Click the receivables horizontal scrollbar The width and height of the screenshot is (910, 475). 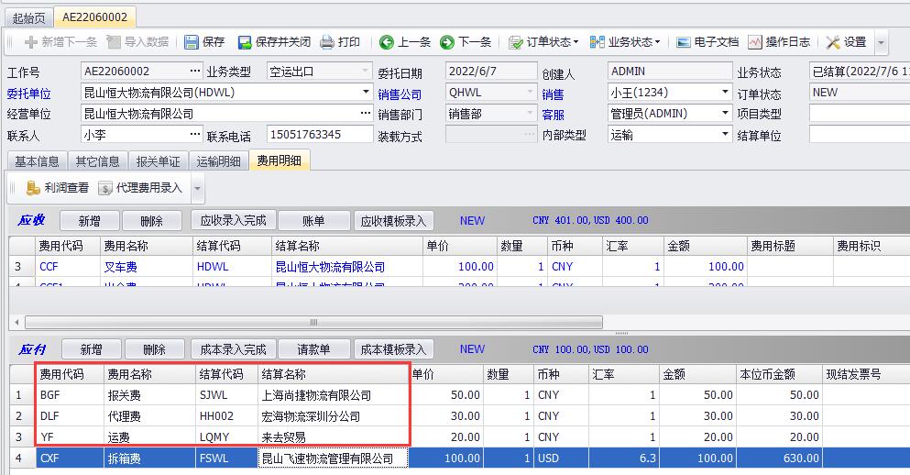pyautogui.click(x=313, y=323)
